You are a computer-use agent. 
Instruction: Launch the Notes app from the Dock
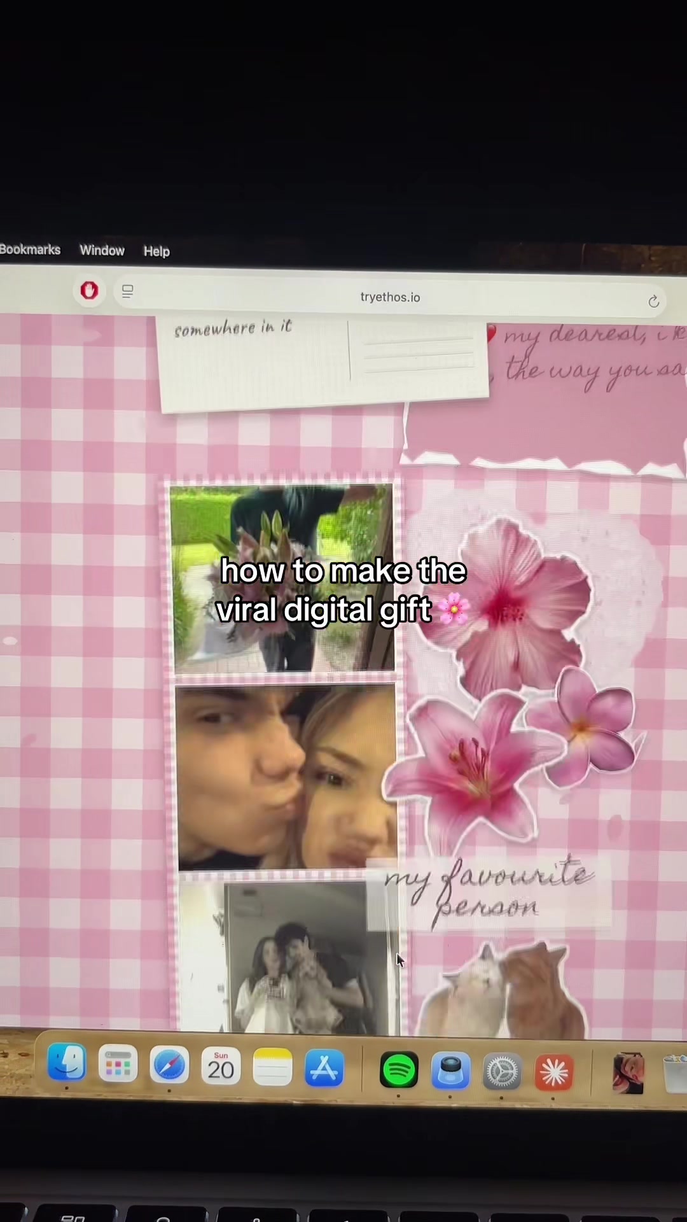tap(272, 1067)
